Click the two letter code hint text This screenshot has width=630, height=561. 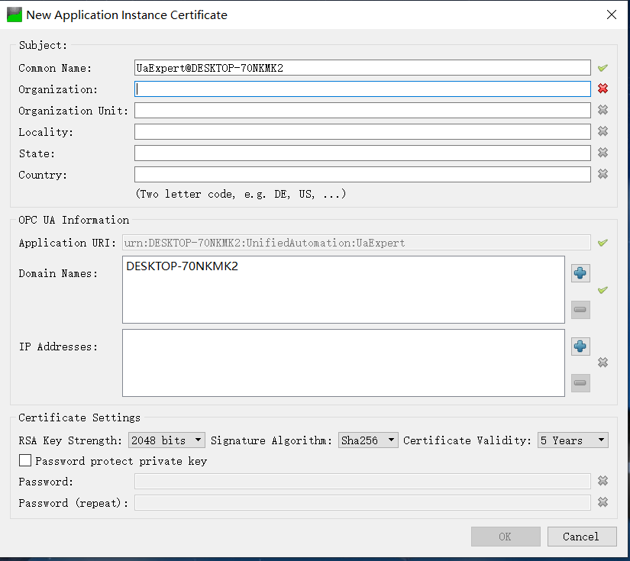[x=241, y=194]
